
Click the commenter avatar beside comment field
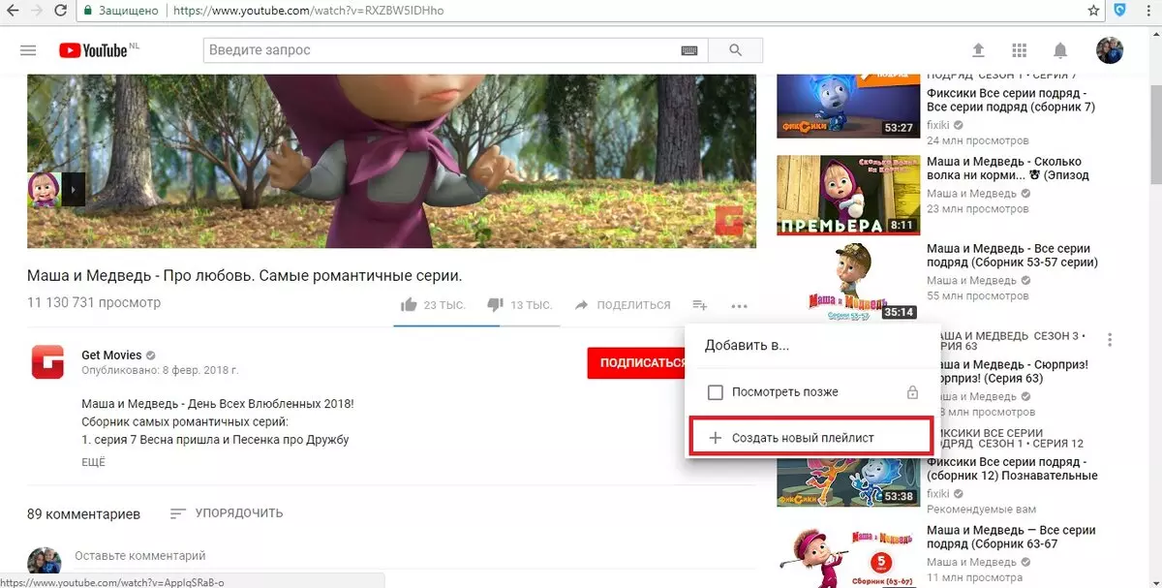[x=45, y=562]
